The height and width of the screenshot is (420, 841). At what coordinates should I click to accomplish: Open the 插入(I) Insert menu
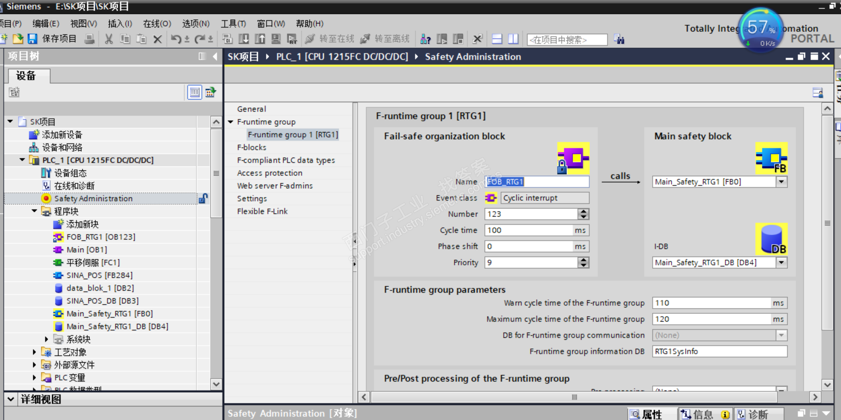pyautogui.click(x=120, y=24)
